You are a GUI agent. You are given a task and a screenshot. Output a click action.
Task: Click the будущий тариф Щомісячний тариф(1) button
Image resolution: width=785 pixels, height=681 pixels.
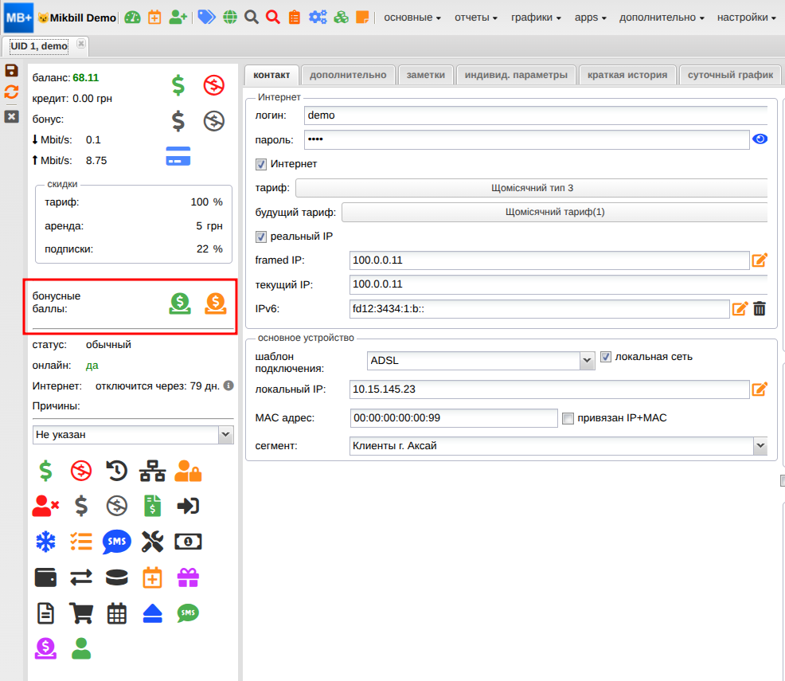555,213
